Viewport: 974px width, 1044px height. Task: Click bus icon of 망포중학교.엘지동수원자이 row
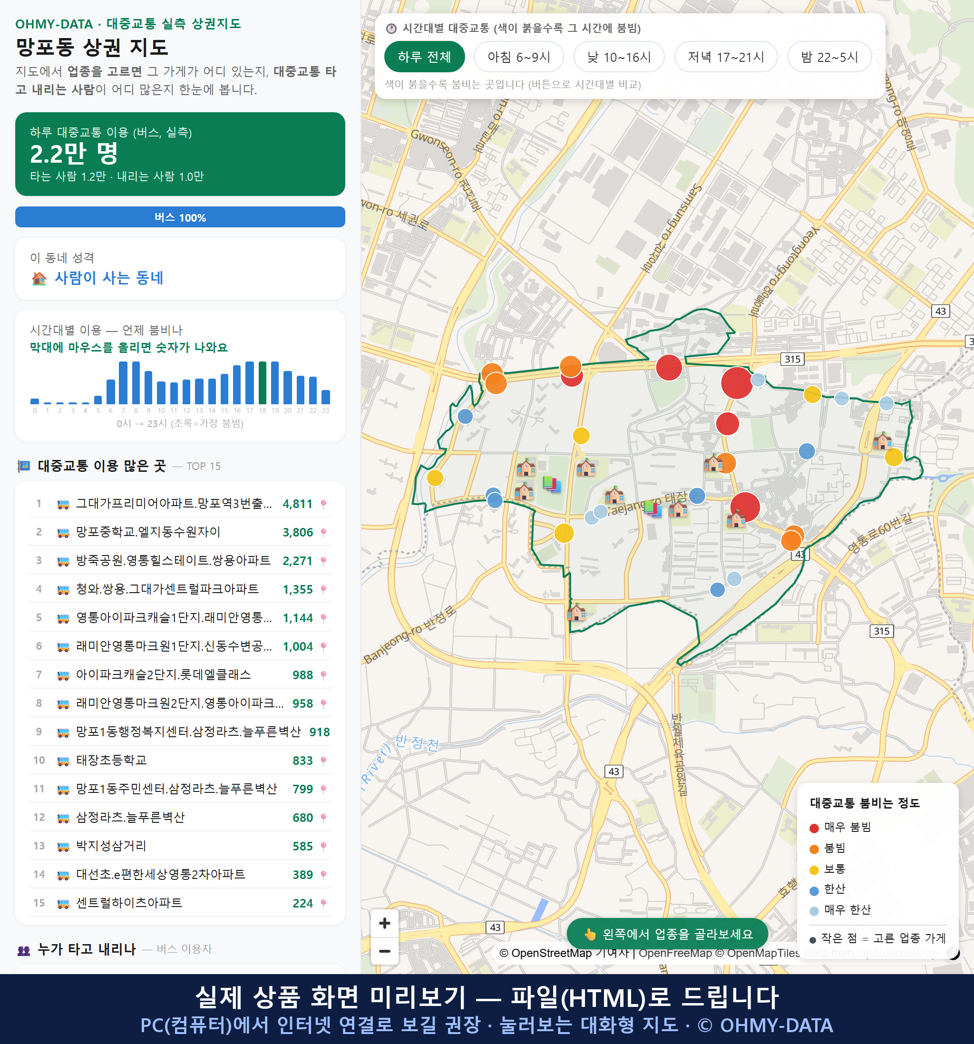pyautogui.click(x=63, y=533)
